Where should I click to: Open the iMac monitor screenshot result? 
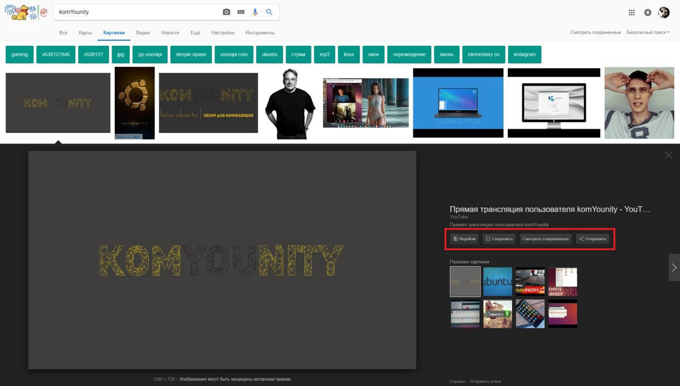pyautogui.click(x=554, y=103)
